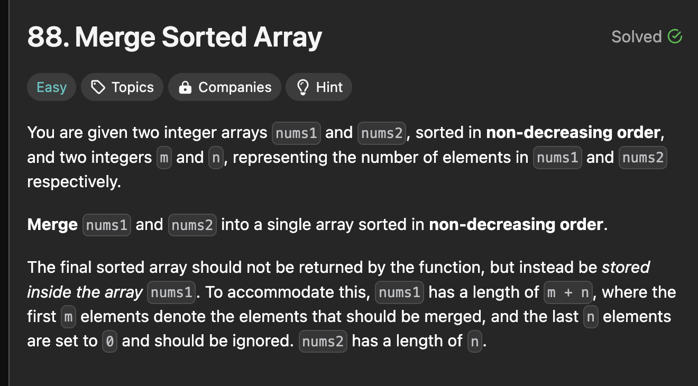Screen dimensions: 698x386
Task: Click the bold word Merge starting second paragraph
Action: click(52, 225)
